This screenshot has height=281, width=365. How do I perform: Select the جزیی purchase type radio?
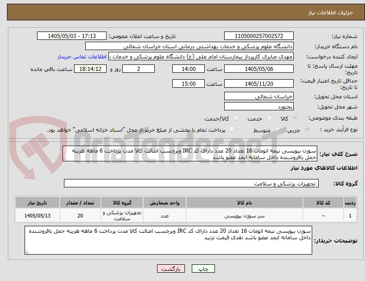coord(307,129)
